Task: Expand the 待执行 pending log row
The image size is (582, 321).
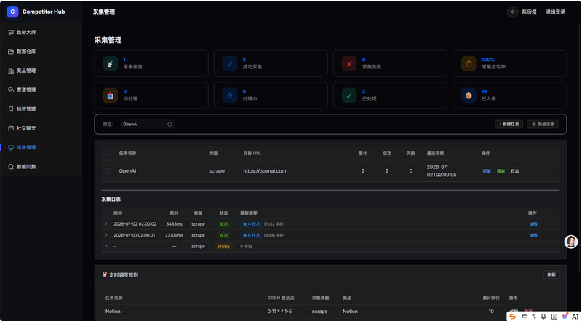Action: [106, 246]
